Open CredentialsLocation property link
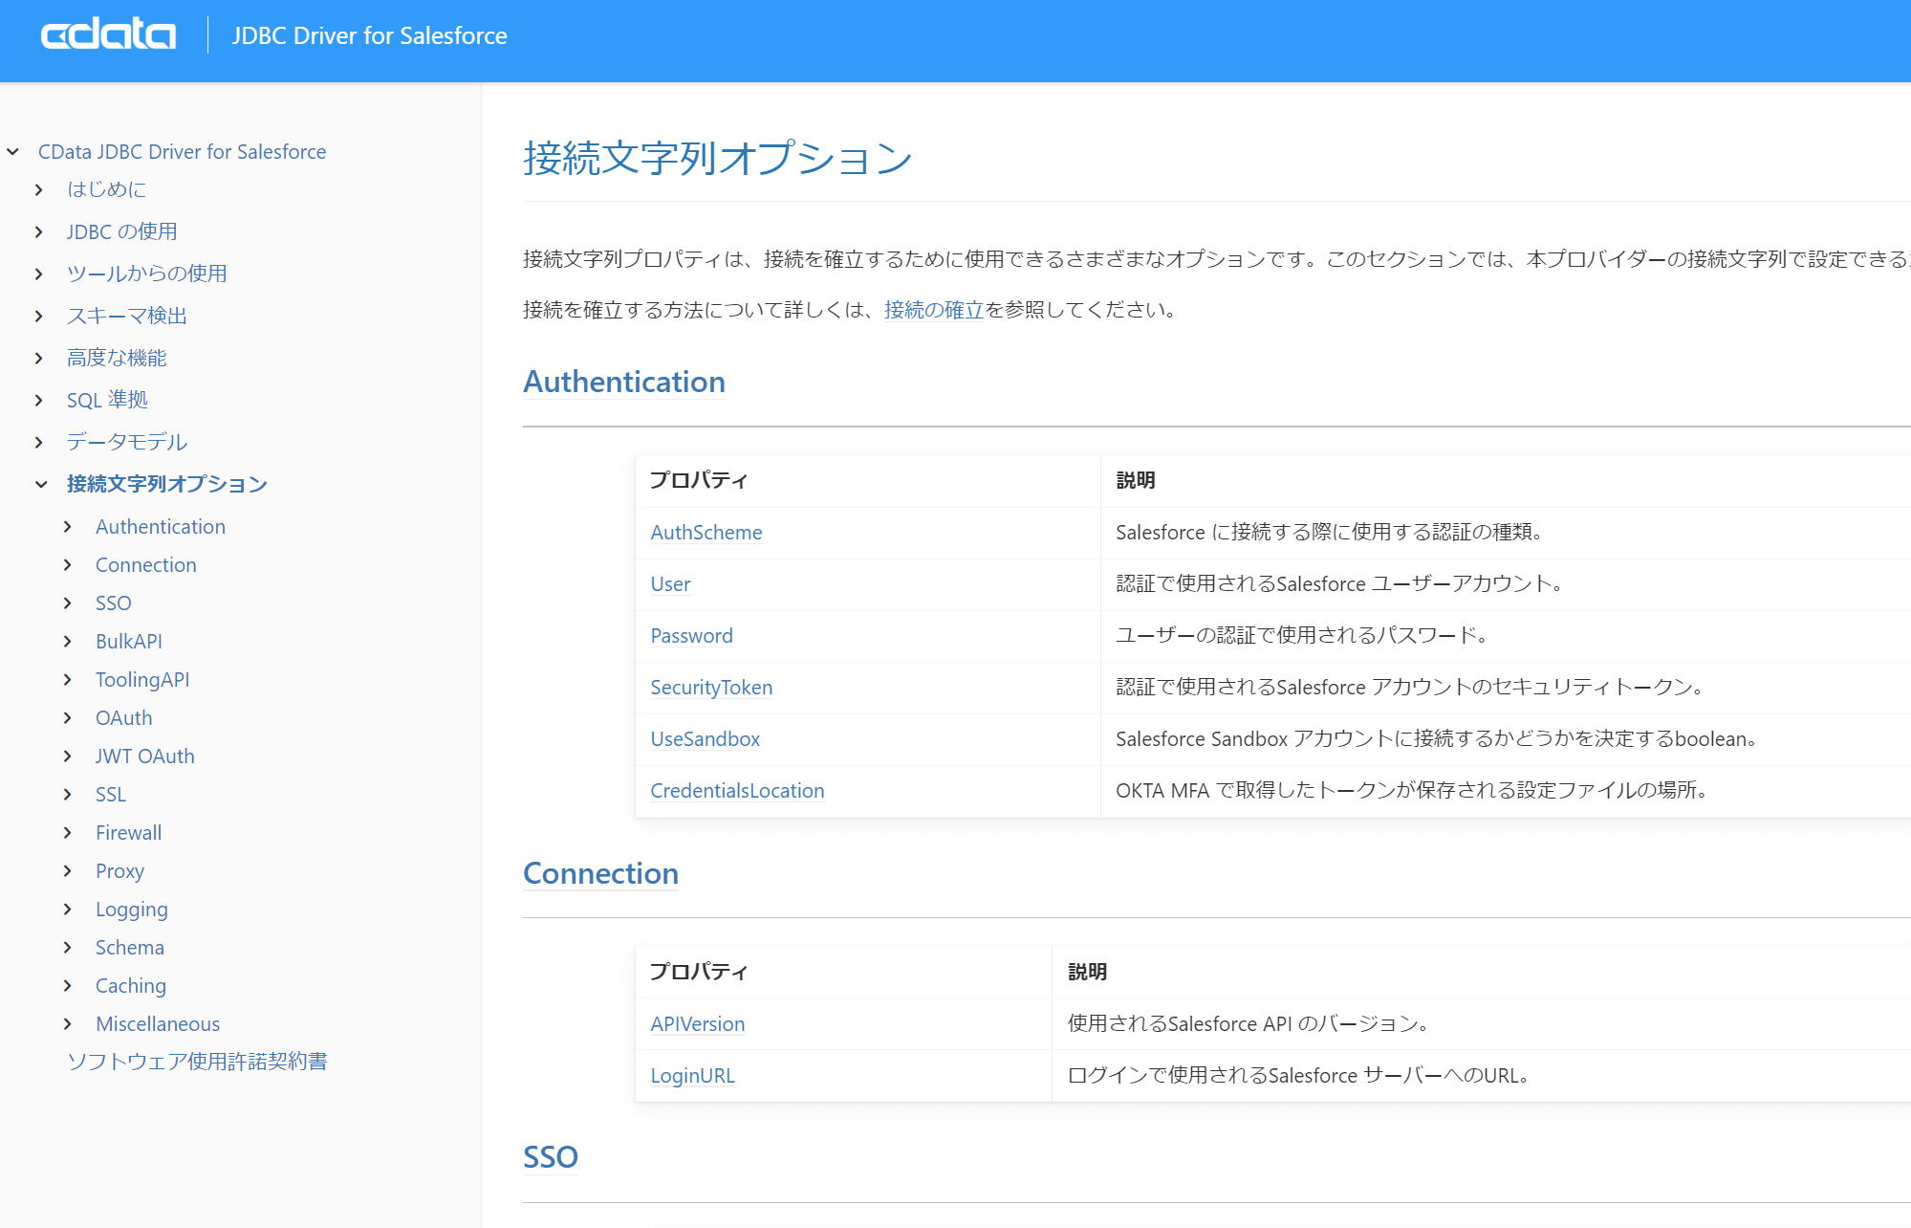Image resolution: width=1911 pixels, height=1228 pixels. tap(736, 791)
